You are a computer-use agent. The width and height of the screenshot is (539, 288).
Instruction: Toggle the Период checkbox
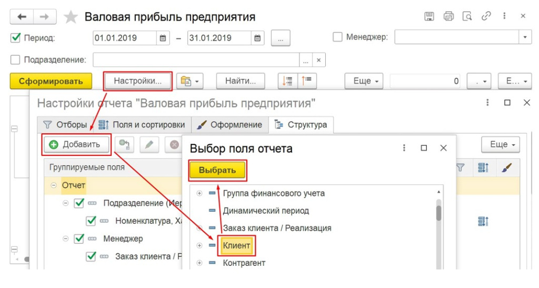[15, 38]
